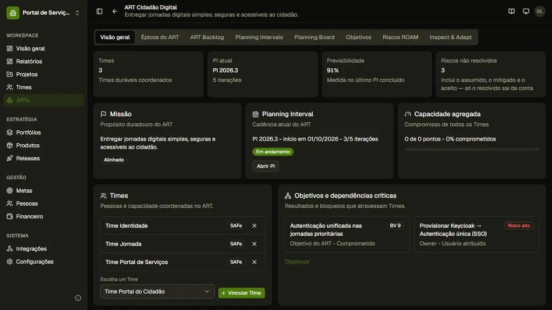The width and height of the screenshot is (552, 310).
Task: Open Relatórios in the sidebar
Action: point(44,61)
